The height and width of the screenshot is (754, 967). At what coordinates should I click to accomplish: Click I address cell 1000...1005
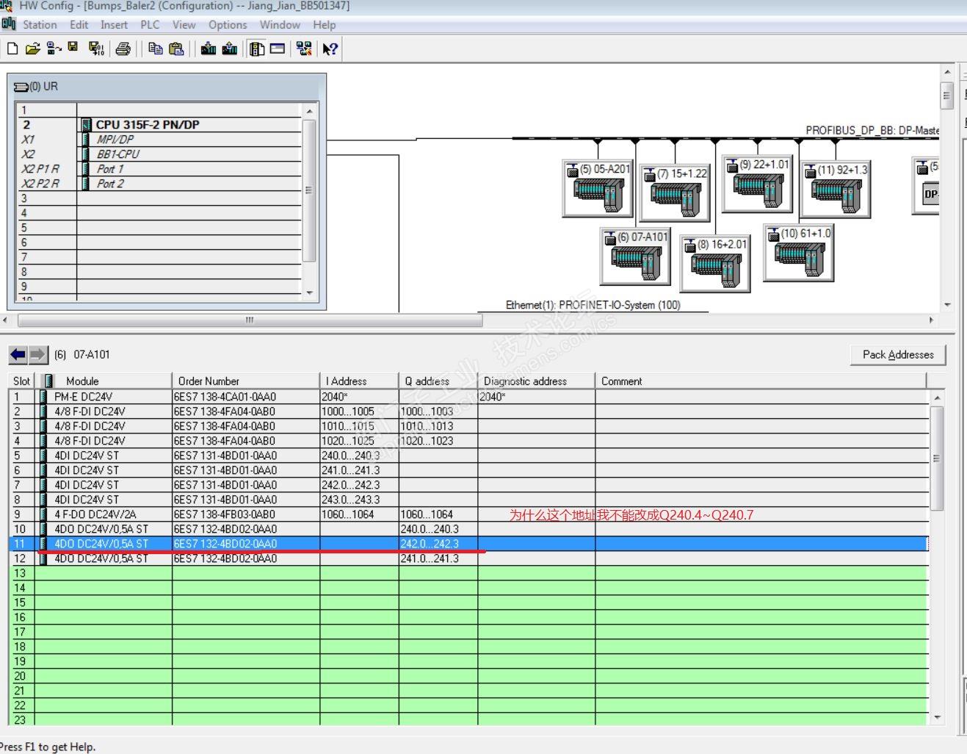359,412
